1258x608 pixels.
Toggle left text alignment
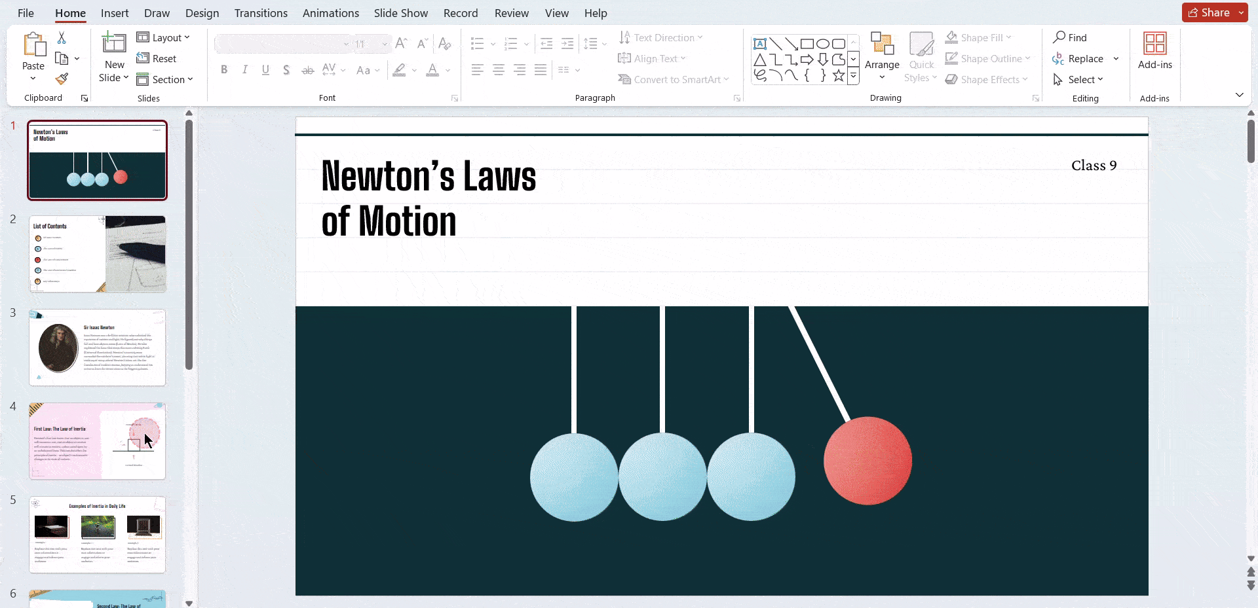(x=478, y=70)
